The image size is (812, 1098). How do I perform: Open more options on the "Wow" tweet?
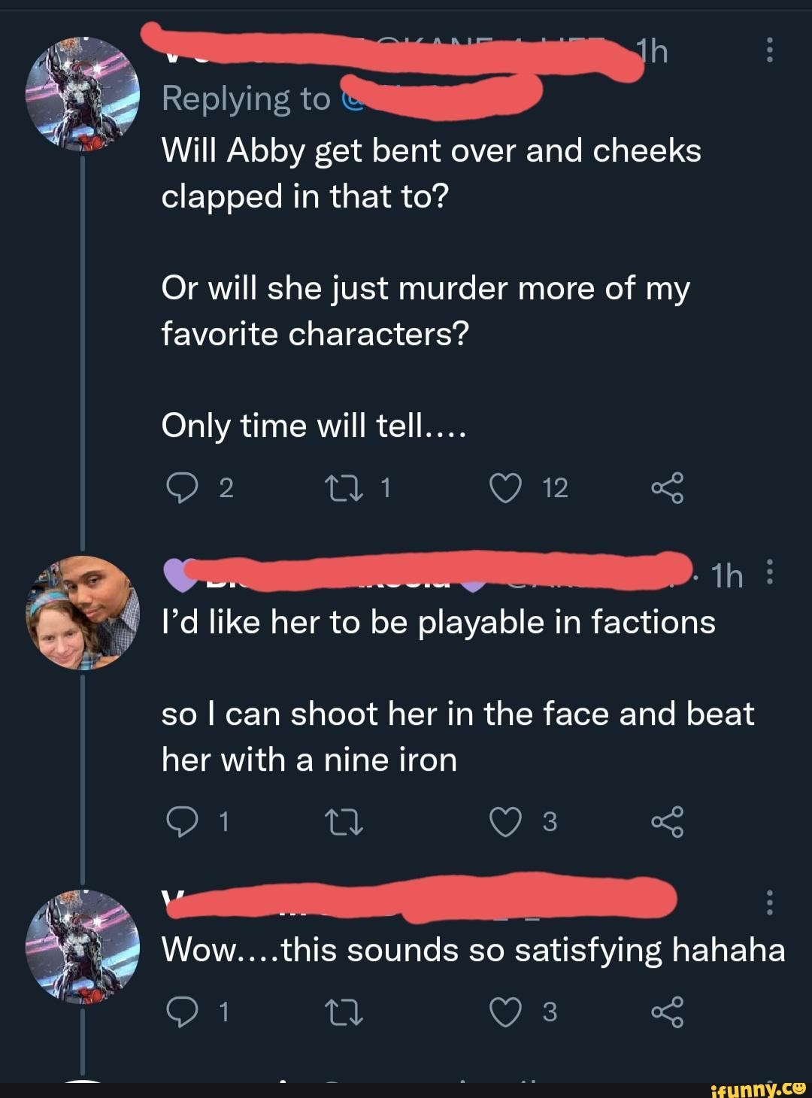(x=768, y=901)
